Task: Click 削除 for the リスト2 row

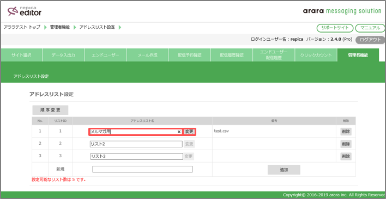Action: [346, 144]
